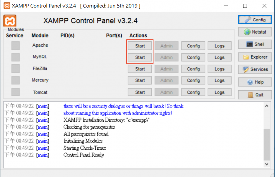The height and width of the screenshot is (177, 275).
Task: Maximize the XAMPP Control Panel window
Action: click(x=245, y=6)
